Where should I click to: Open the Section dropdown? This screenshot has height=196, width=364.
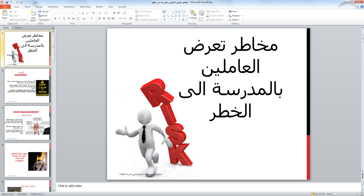click(45, 20)
